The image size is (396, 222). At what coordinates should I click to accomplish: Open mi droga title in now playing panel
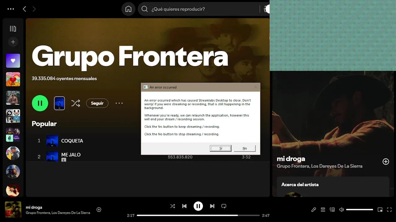[x=291, y=158]
